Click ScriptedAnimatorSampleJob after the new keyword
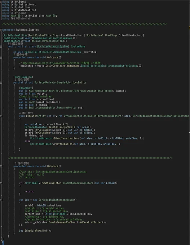The width and height of the screenshot is (190, 245). point(56,200)
